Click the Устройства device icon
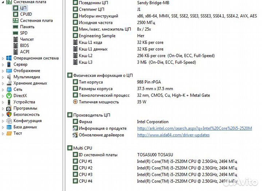262x191 pixels. pyautogui.click(x=9, y=102)
